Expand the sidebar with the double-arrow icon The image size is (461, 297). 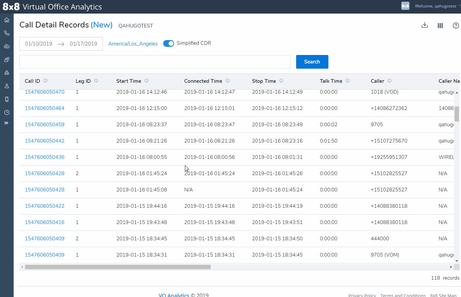click(x=6, y=123)
